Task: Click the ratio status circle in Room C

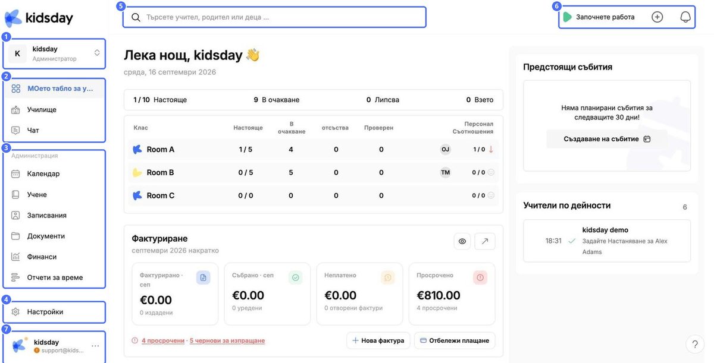Action: tap(491, 195)
